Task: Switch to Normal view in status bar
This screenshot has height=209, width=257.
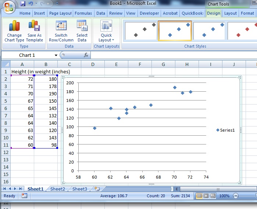Action: [199, 196]
